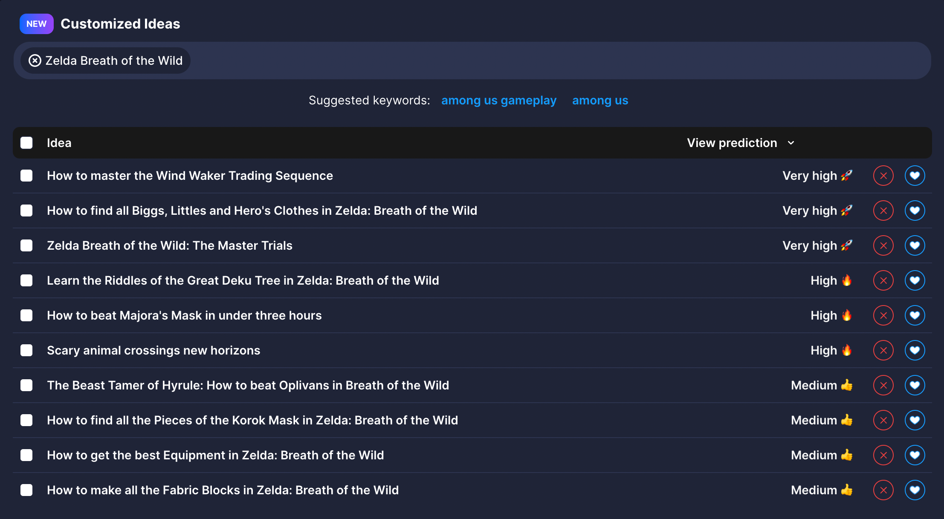Dismiss the Wind Waker Trading Sequence idea

point(883,176)
